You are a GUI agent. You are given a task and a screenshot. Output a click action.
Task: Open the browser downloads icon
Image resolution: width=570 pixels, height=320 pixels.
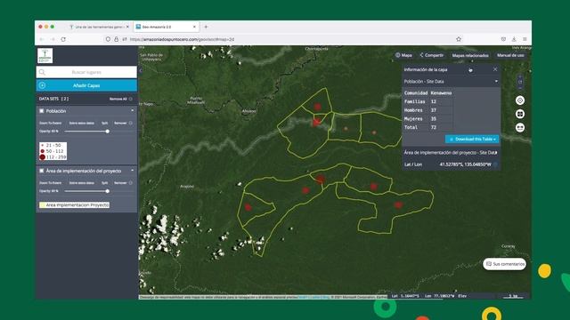coord(514,39)
